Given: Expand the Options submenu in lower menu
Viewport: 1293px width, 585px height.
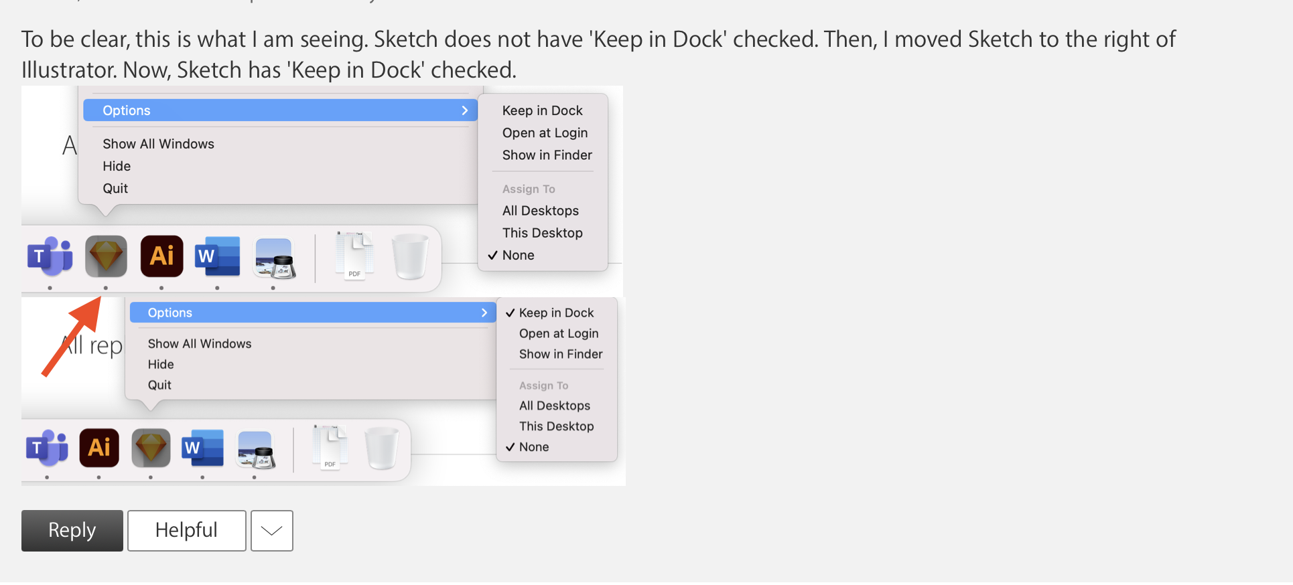Looking at the screenshot, I should pos(312,313).
